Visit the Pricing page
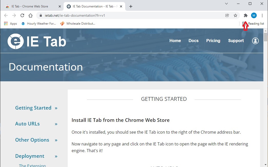268x167 pixels. click(213, 41)
